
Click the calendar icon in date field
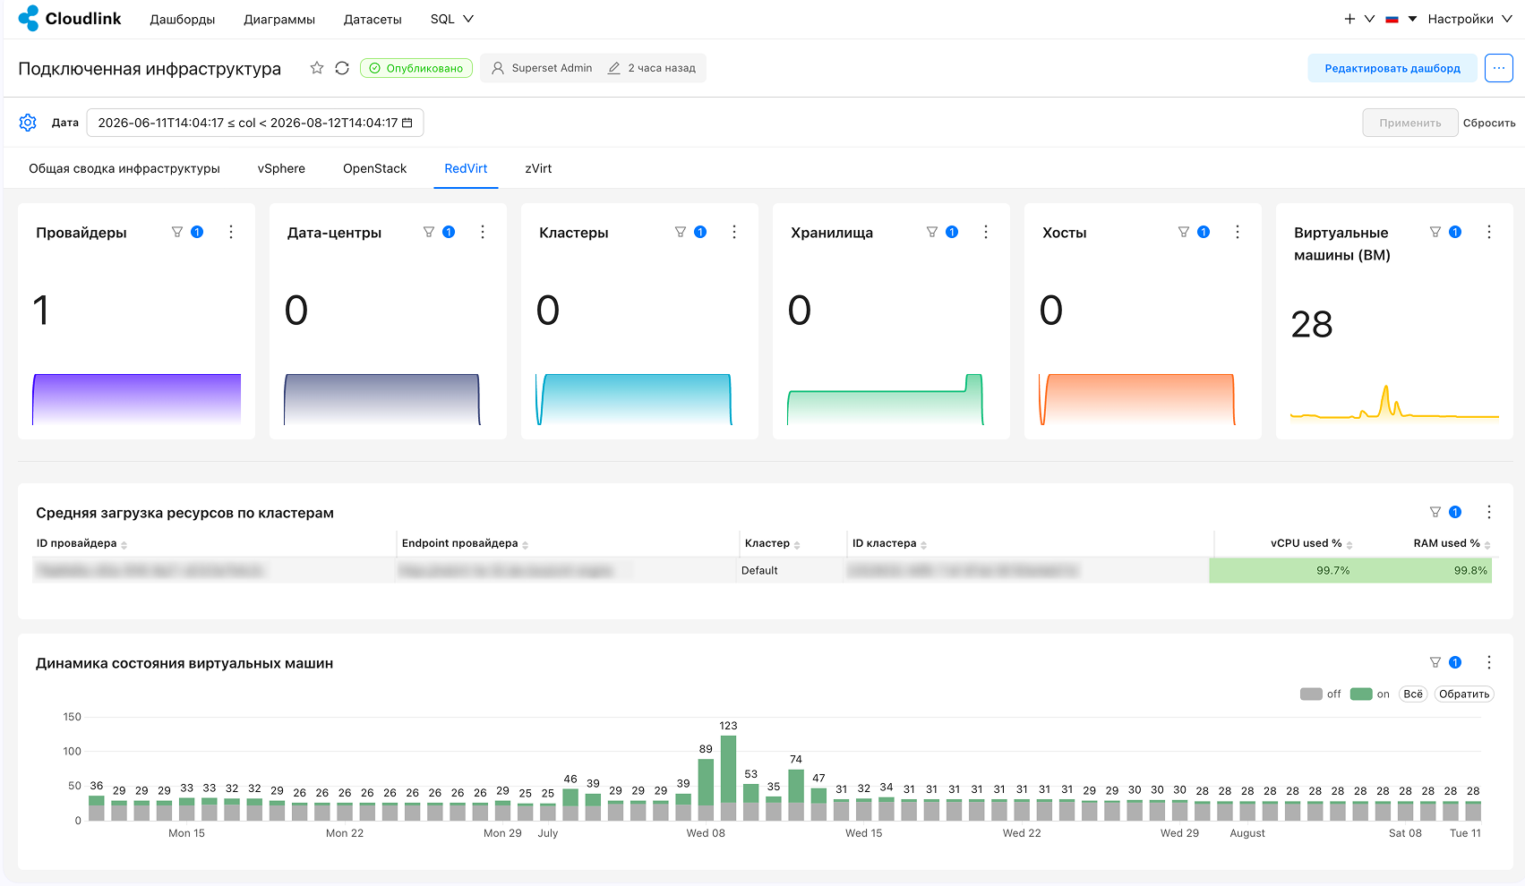pyautogui.click(x=407, y=123)
